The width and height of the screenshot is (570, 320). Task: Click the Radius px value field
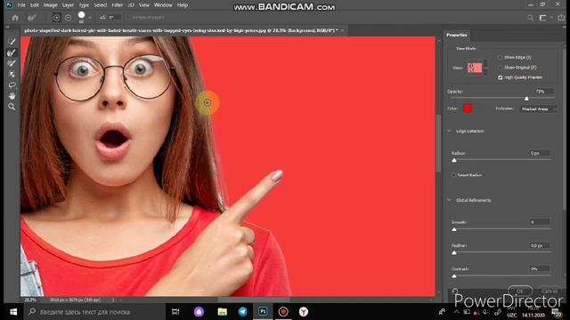(540, 153)
